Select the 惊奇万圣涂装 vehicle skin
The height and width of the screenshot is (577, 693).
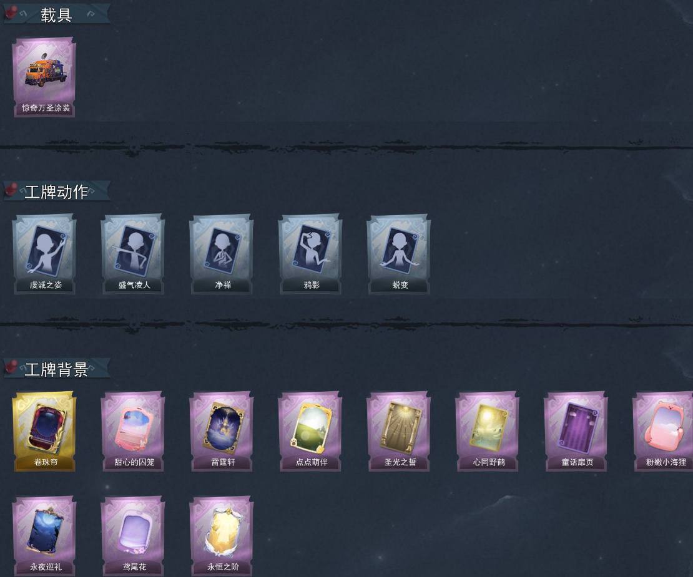(44, 77)
